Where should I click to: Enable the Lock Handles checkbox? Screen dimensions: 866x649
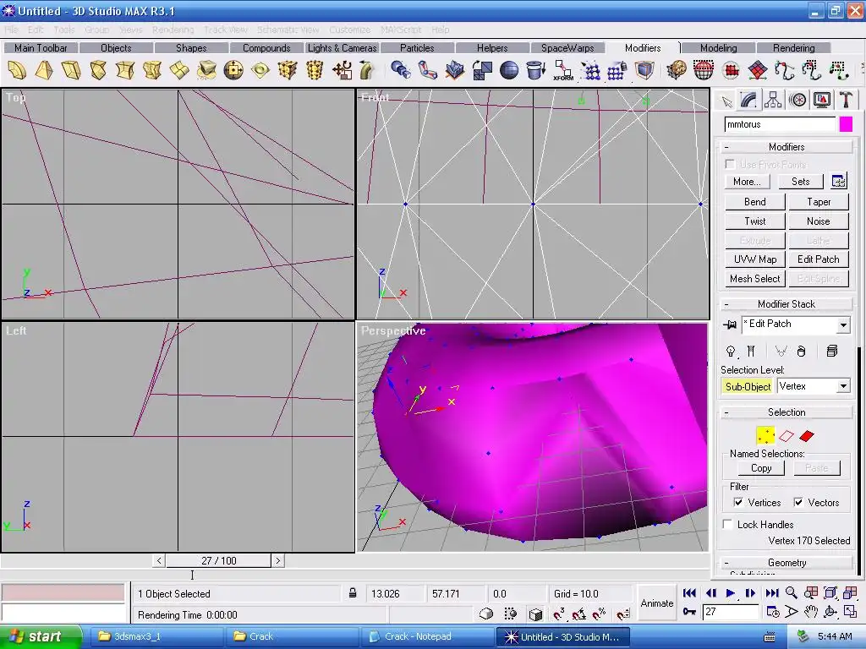(728, 524)
